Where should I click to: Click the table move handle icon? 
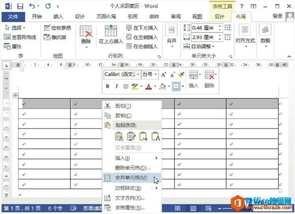[x=15, y=95]
